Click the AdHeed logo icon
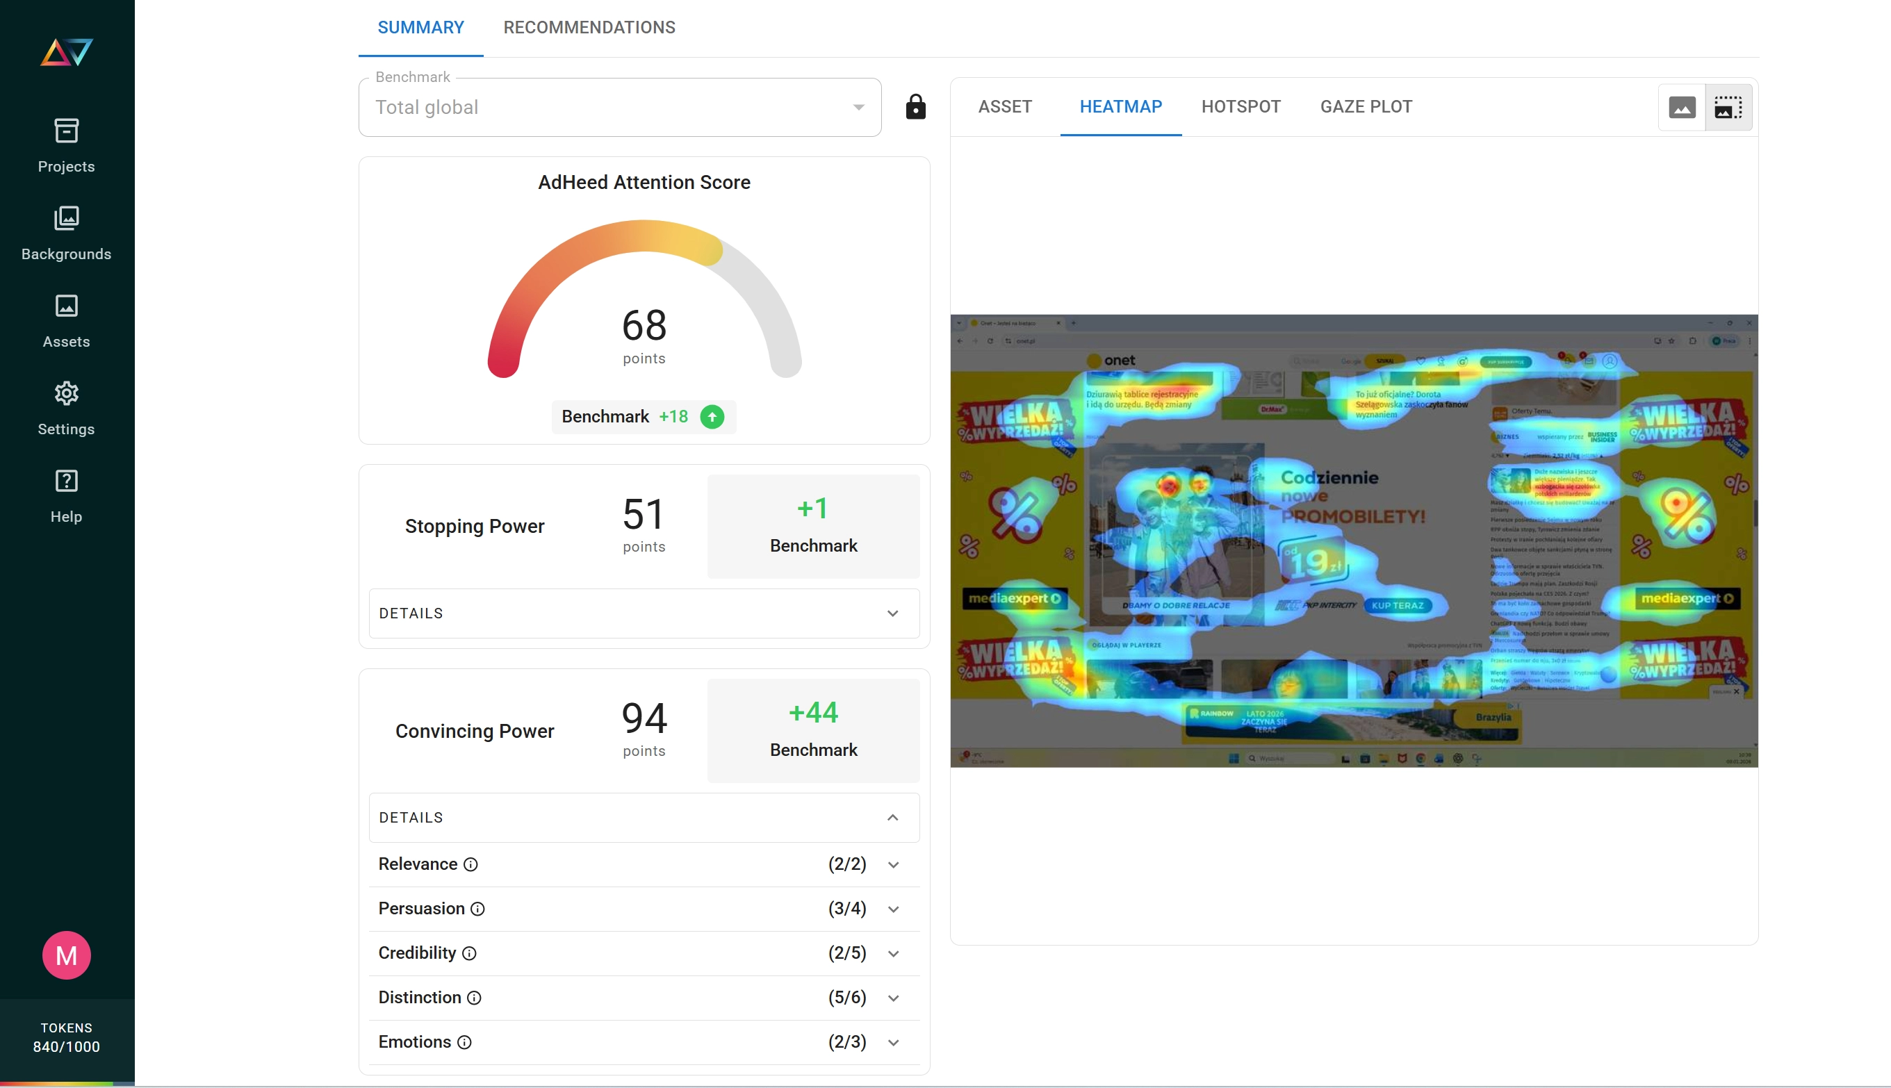This screenshot has height=1088, width=1891. point(66,52)
